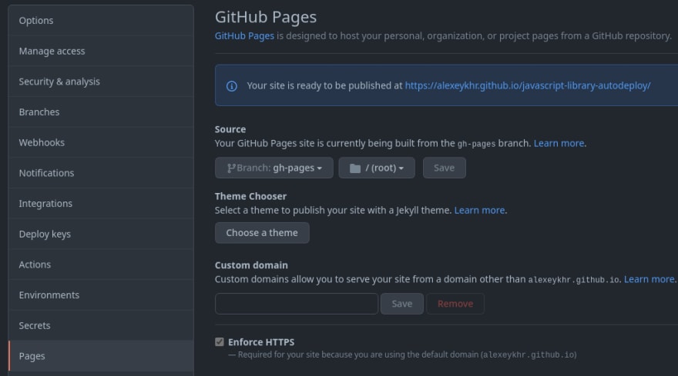Click the git branch icon in Branch selector
This screenshot has height=376, width=678.
[x=231, y=168]
